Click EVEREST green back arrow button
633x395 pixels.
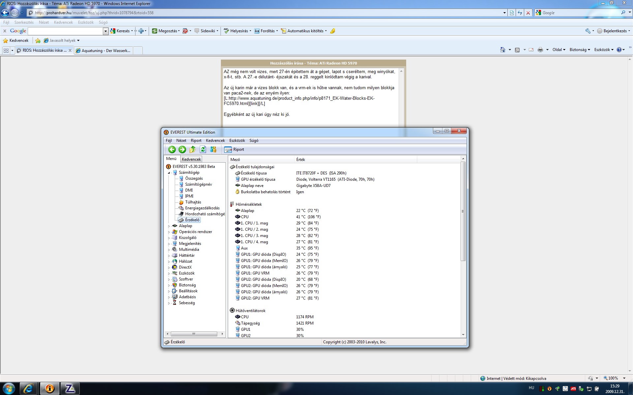click(172, 149)
